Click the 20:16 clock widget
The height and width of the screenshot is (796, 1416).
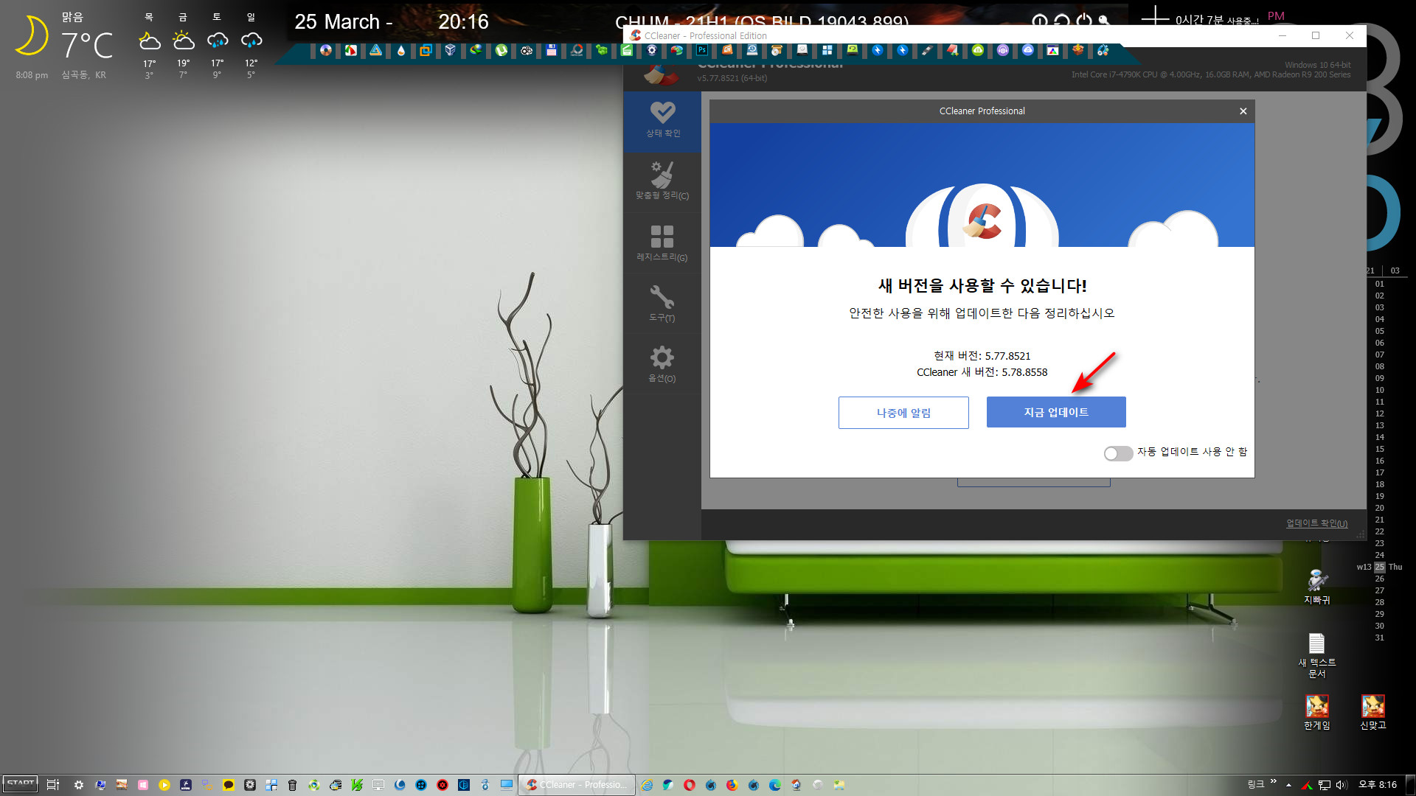pos(463,22)
